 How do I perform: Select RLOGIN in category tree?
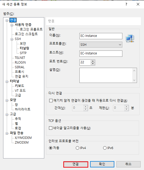pyautogui.click(x=20, y=63)
